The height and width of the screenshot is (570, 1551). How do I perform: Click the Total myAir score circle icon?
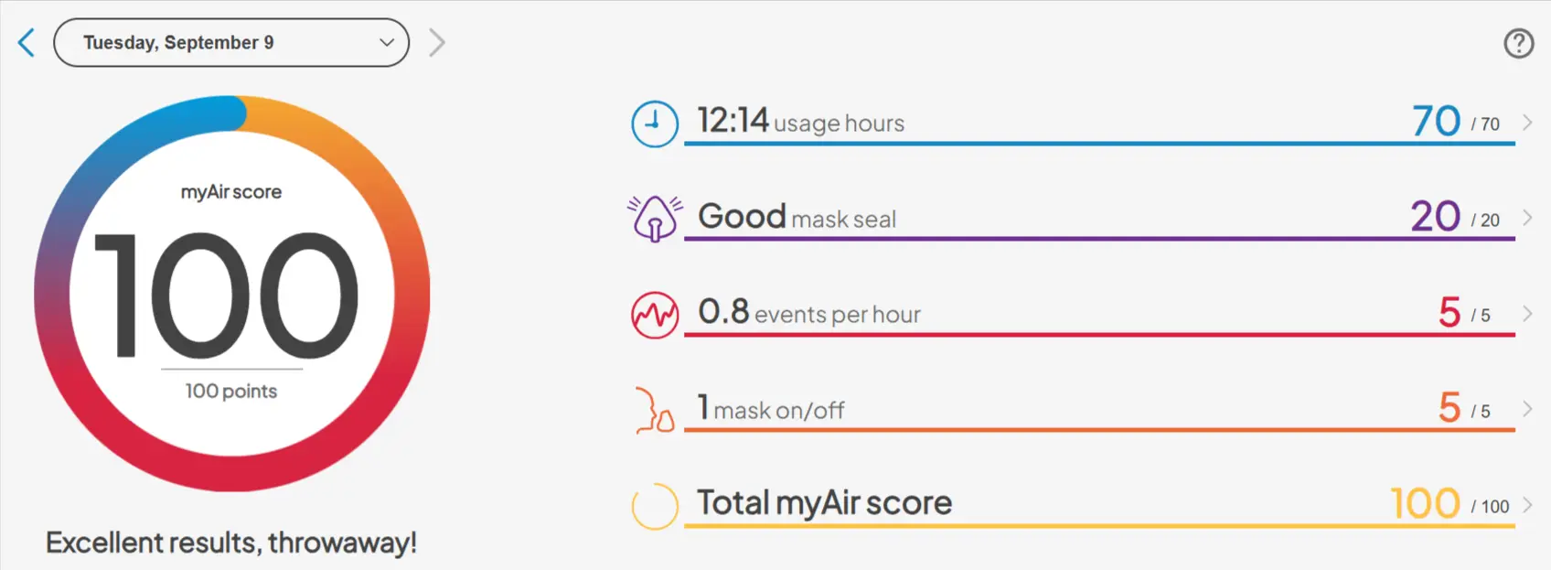(655, 506)
